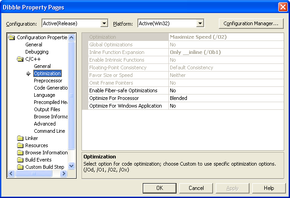Image resolution: width=290 pixels, height=198 pixels.
Task: Select the Output Files tree item
Action: pyautogui.click(x=47, y=109)
